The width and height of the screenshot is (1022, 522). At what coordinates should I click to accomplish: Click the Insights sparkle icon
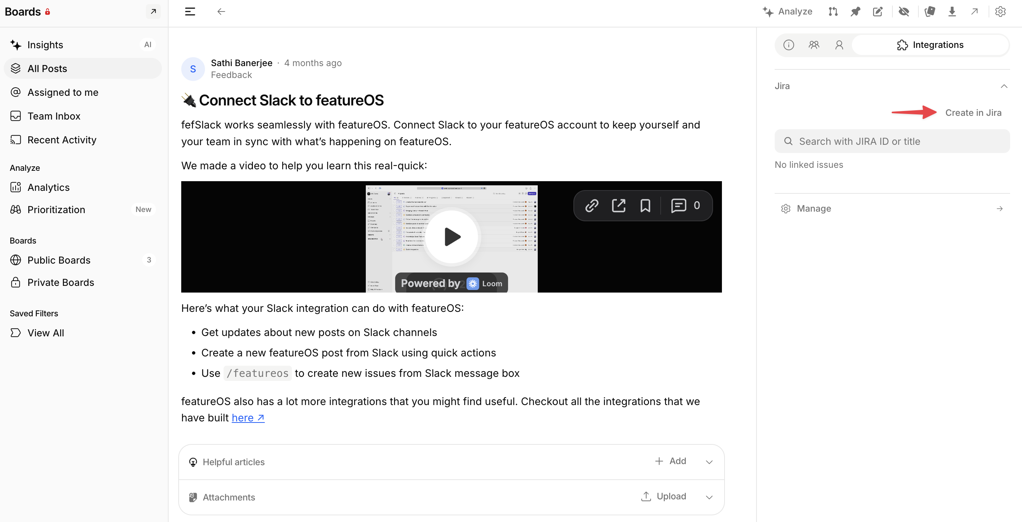[16, 45]
